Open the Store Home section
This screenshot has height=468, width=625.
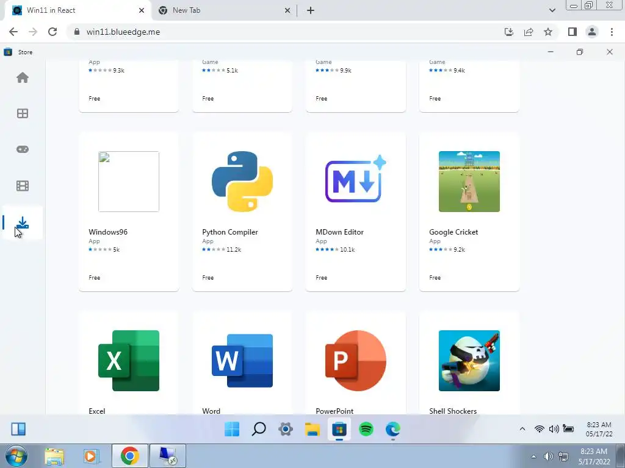pyautogui.click(x=23, y=77)
